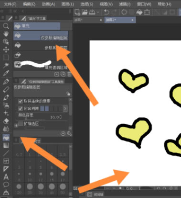The width and height of the screenshot is (181, 198).
Task: Toggle the 闭合间隙 checkbox
Action: point(20,109)
